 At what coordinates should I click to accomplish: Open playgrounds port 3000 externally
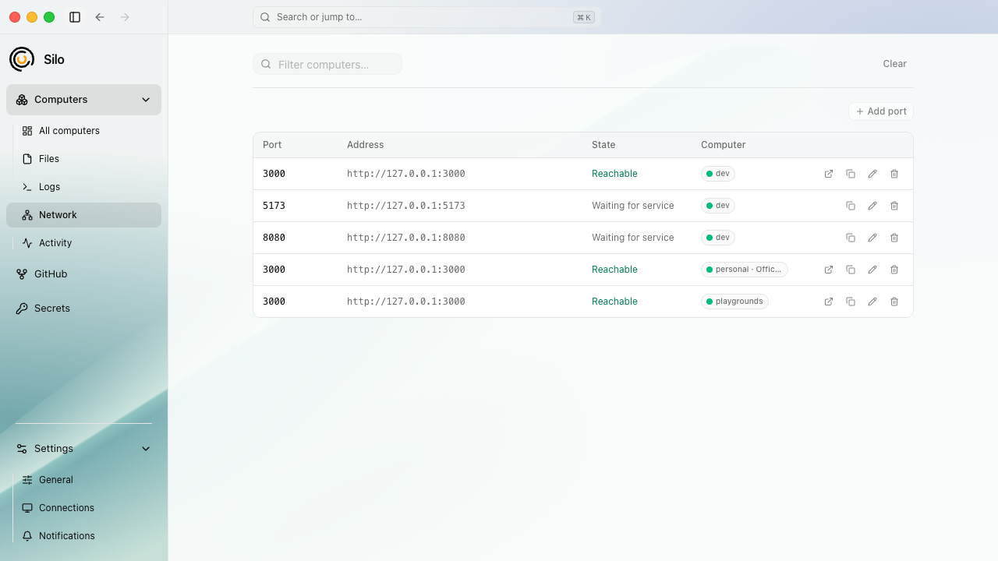[829, 302]
